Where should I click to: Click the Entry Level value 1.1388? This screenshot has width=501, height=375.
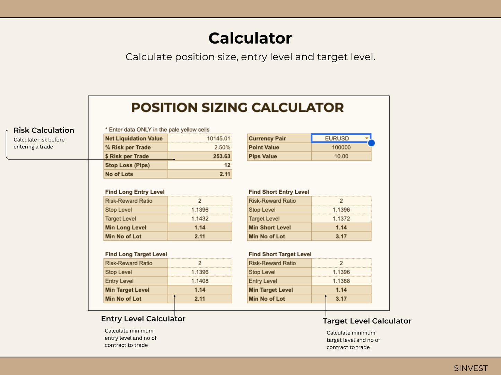(x=341, y=281)
